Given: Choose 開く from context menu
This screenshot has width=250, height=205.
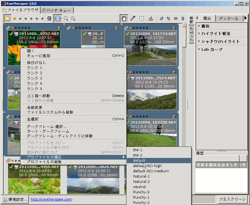Looking at the screenshot, I should pos(73,51).
